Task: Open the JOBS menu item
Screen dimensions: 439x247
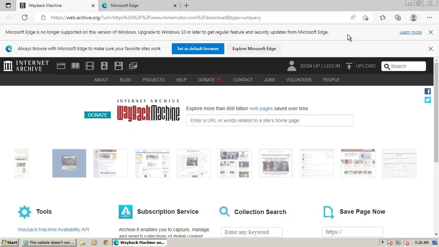Action: (x=269, y=80)
